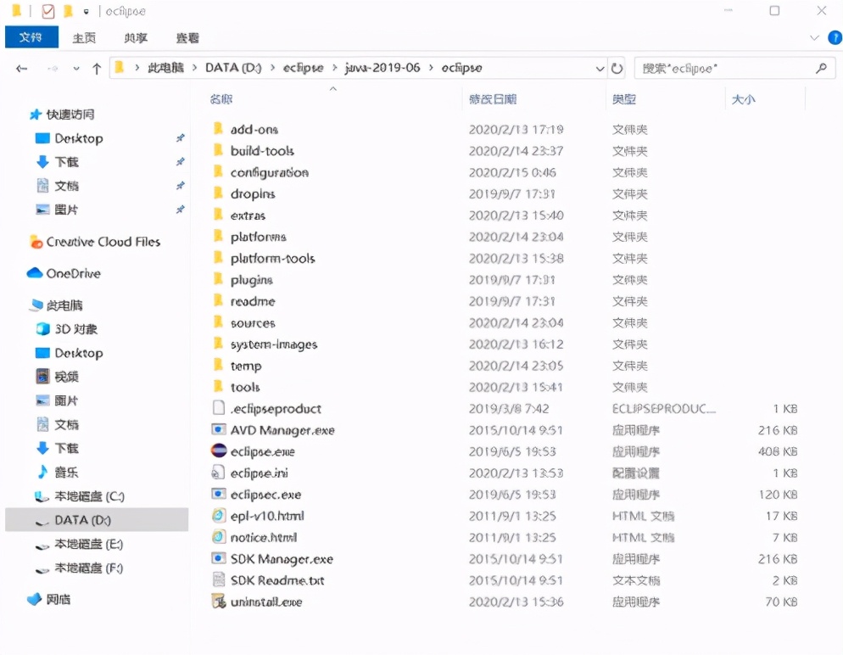Open the address bar history dropdown
This screenshot has height=655, width=843.
[600, 69]
